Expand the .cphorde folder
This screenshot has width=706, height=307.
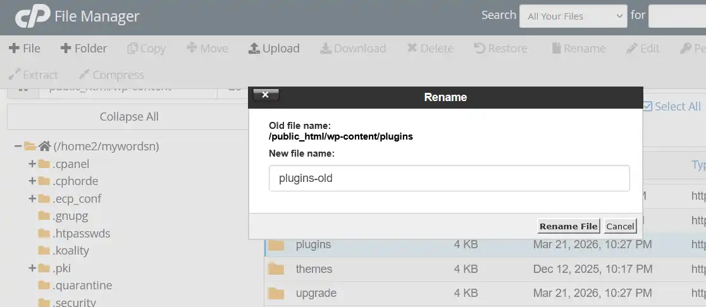pyautogui.click(x=32, y=181)
